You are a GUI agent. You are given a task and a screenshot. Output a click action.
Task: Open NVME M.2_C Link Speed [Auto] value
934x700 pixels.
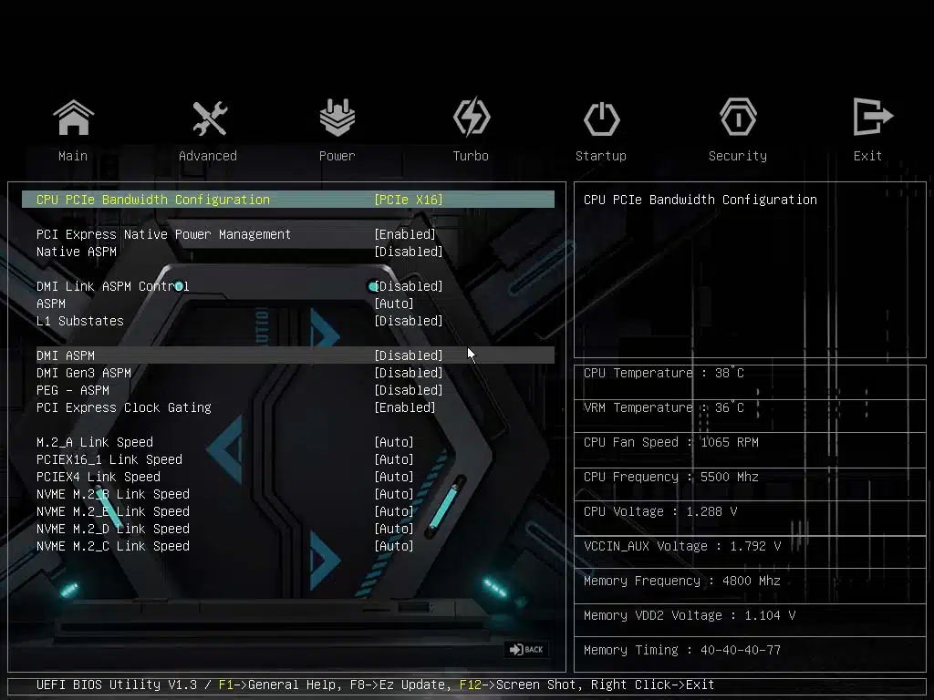394,546
